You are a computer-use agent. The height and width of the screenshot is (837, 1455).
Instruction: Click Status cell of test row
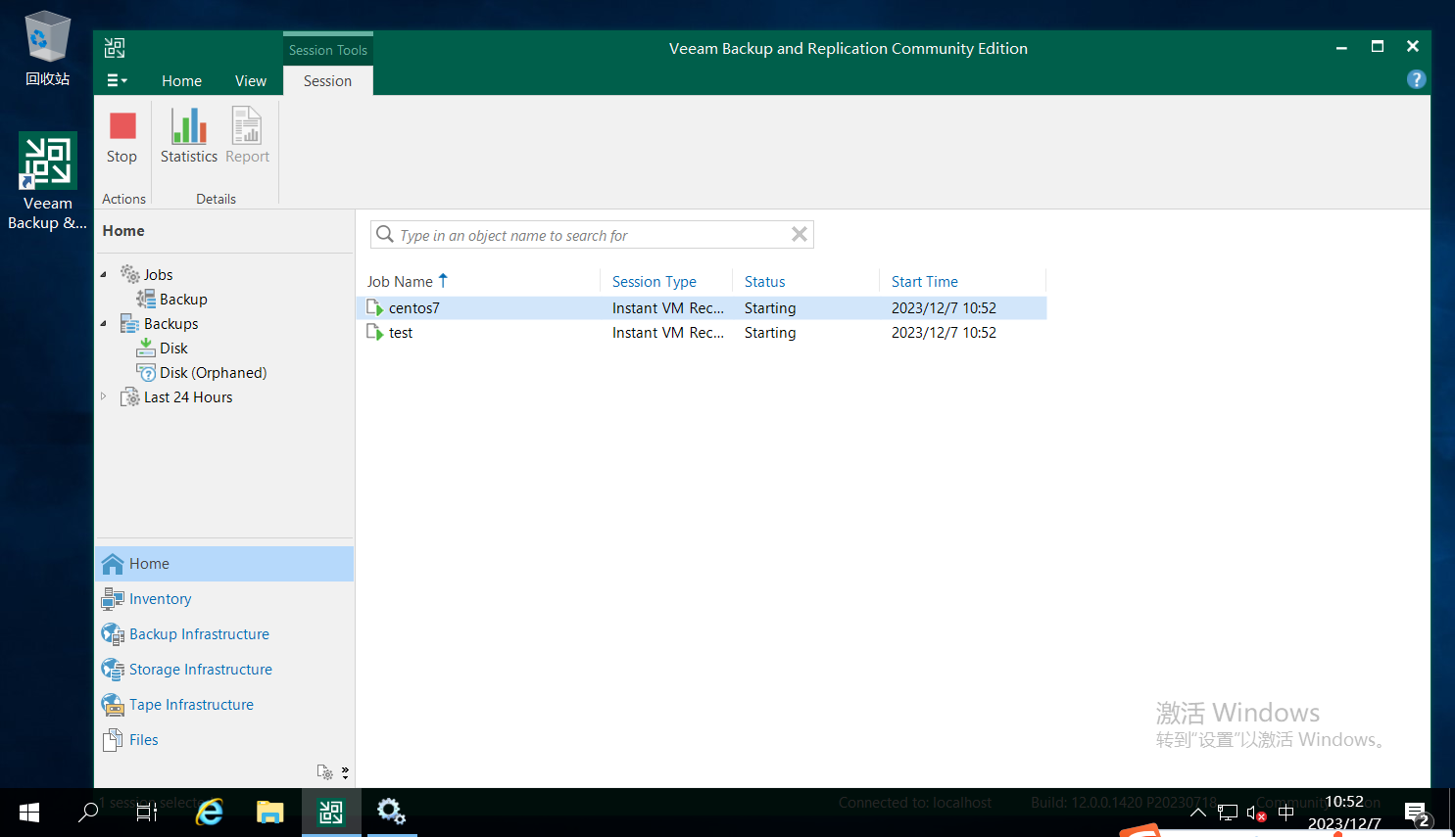click(x=770, y=333)
